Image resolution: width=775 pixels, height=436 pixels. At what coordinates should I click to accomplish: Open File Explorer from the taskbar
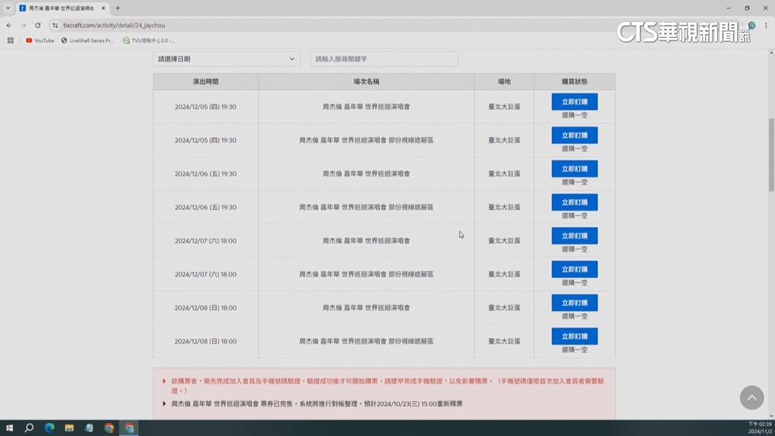pyautogui.click(x=69, y=427)
